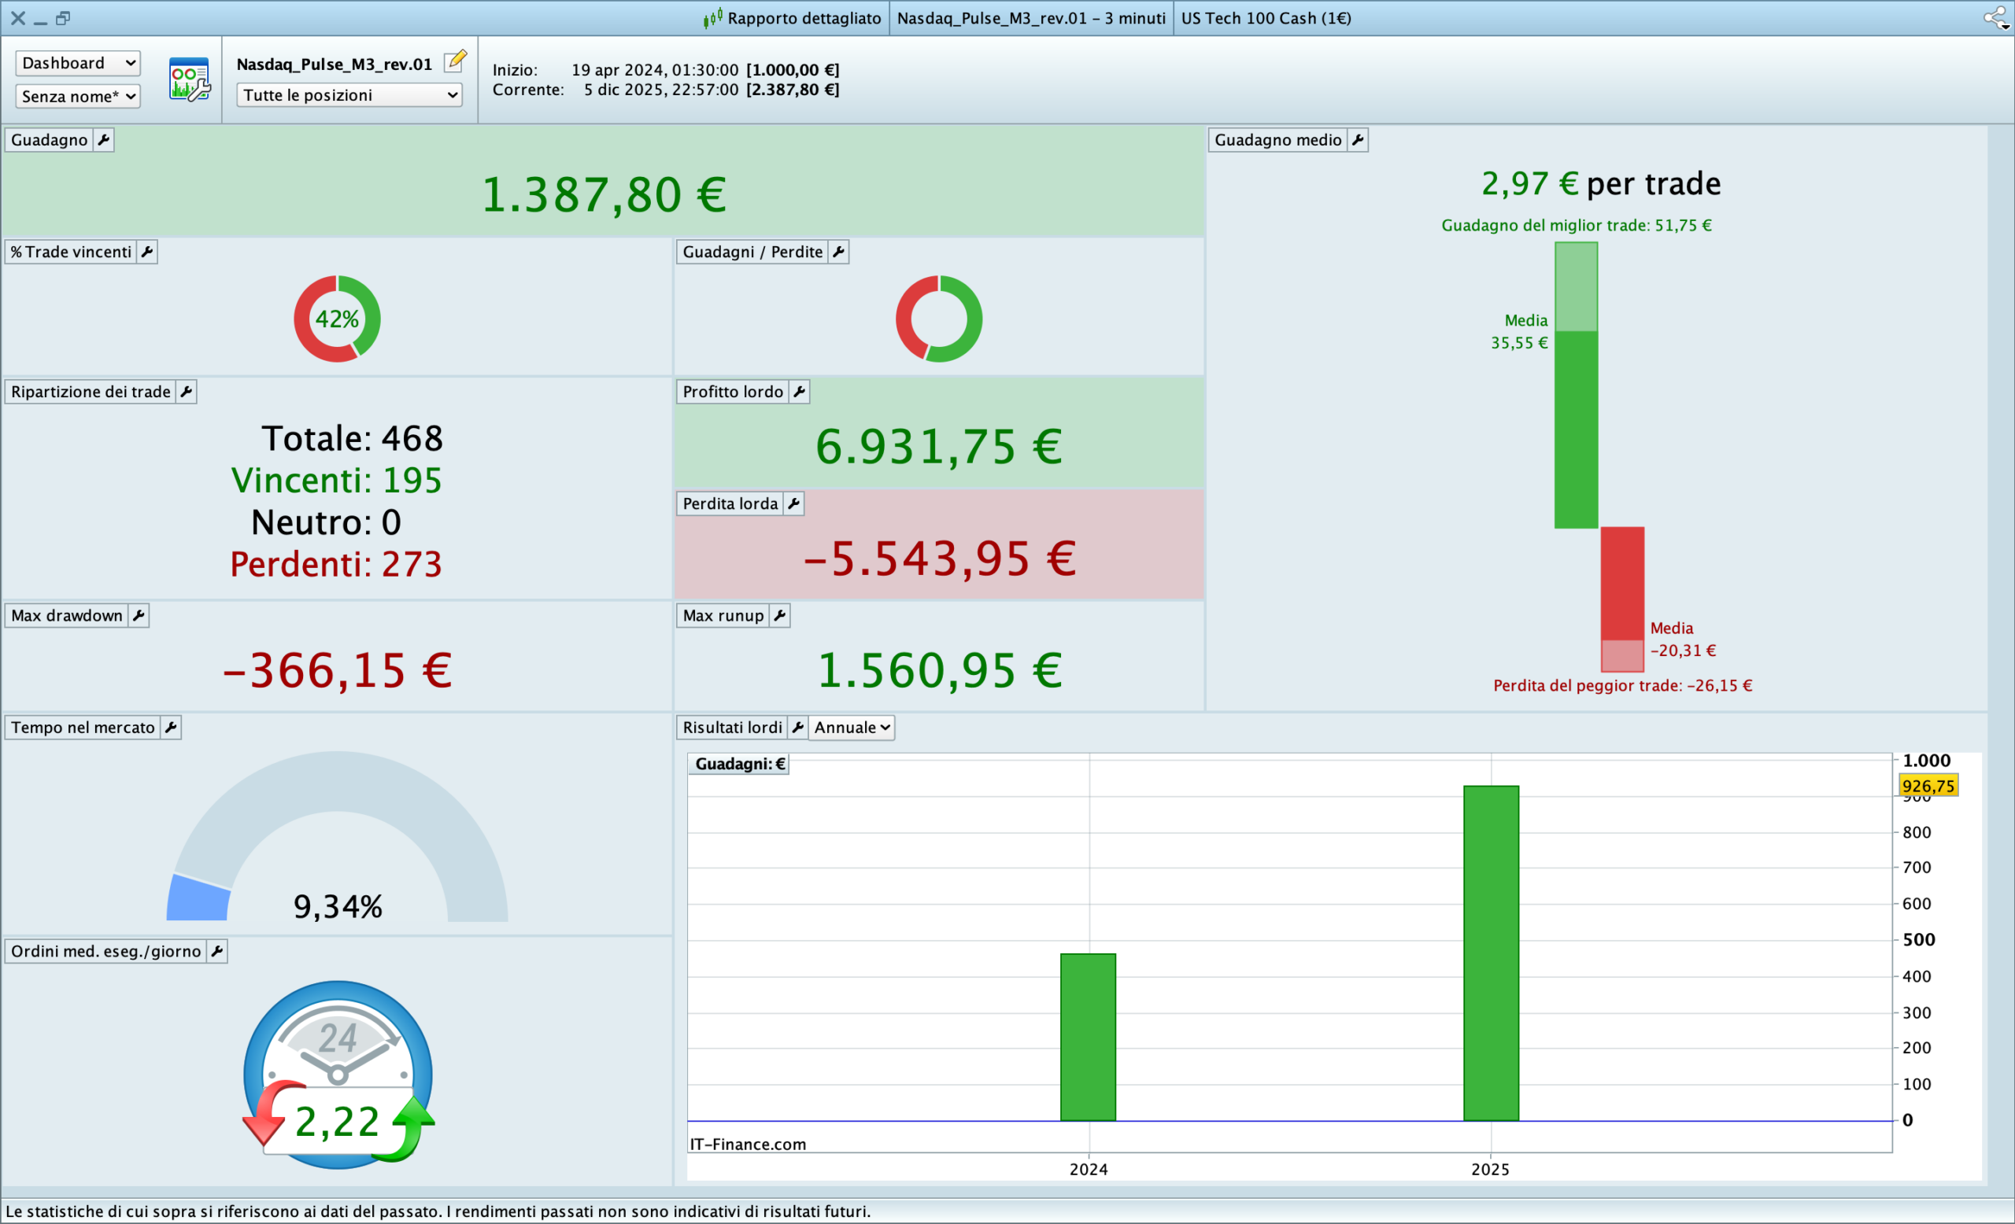Viewport: 2015px width, 1224px height.
Task: Click the pencil edit icon near strategy name
Action: click(456, 61)
